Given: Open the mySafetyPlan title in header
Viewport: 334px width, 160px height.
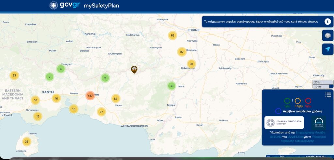Looking at the screenshot, I should pos(101,6).
